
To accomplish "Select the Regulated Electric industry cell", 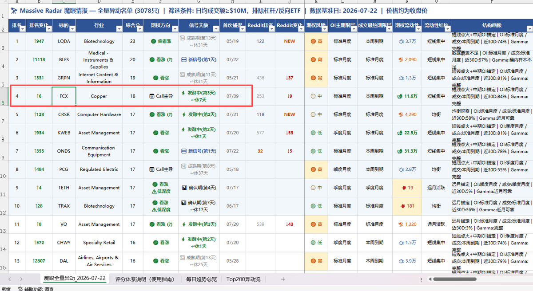I will coord(99,169).
